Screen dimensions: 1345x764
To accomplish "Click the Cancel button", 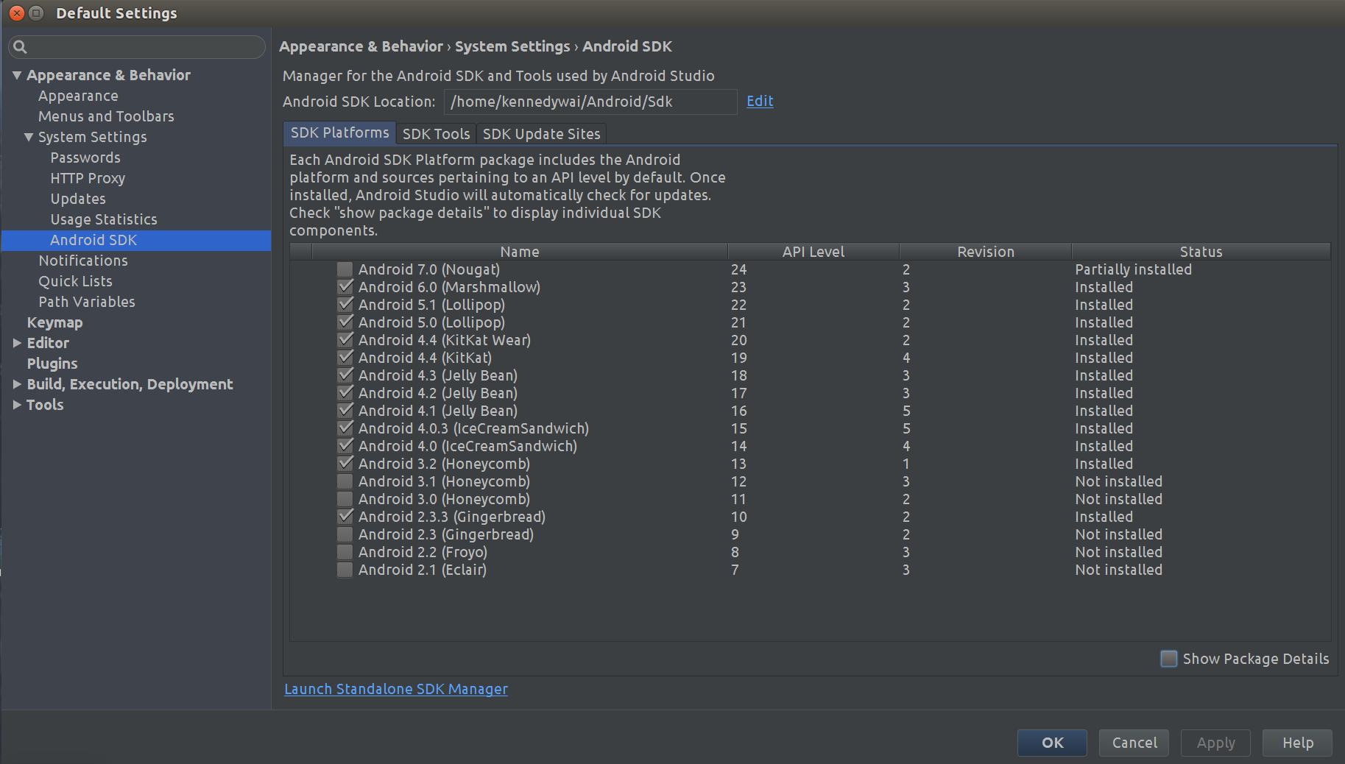I will [x=1134, y=743].
